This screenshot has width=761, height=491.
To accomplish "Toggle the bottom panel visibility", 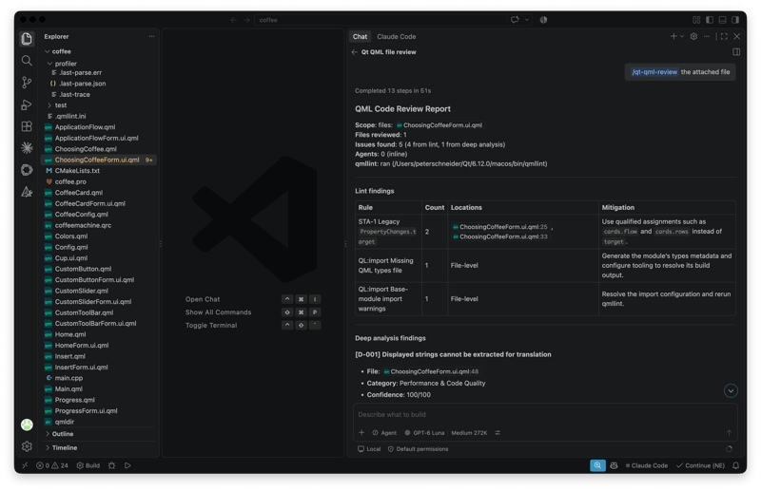I will click(723, 20).
